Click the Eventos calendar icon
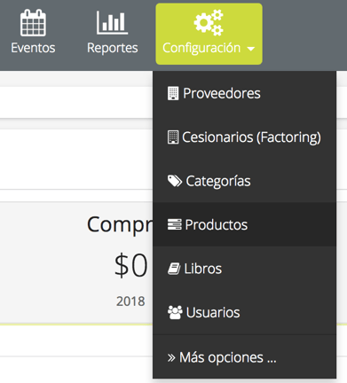347x383 pixels. tap(33, 23)
